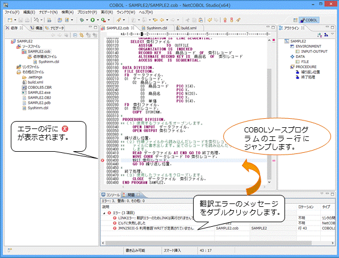Open the Debug dropdown arrow
The height and width of the screenshot is (258, 339).
point(87,20)
